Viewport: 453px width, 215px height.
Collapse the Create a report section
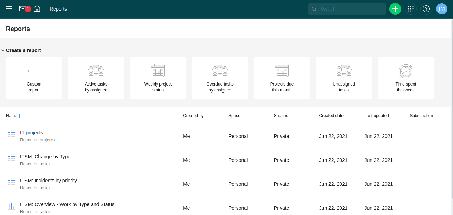click(x=3, y=50)
